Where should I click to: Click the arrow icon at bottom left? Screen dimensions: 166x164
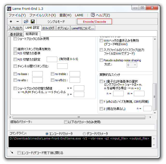click(12, 152)
